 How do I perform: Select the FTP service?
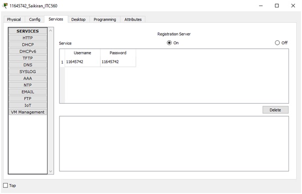pyautogui.click(x=28, y=99)
